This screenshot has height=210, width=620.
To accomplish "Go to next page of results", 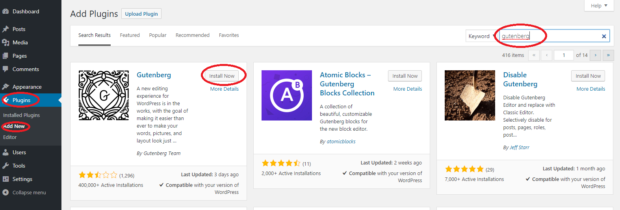I will tap(596, 55).
